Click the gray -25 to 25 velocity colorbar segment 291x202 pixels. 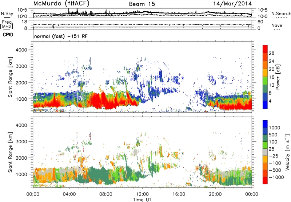click(265, 152)
